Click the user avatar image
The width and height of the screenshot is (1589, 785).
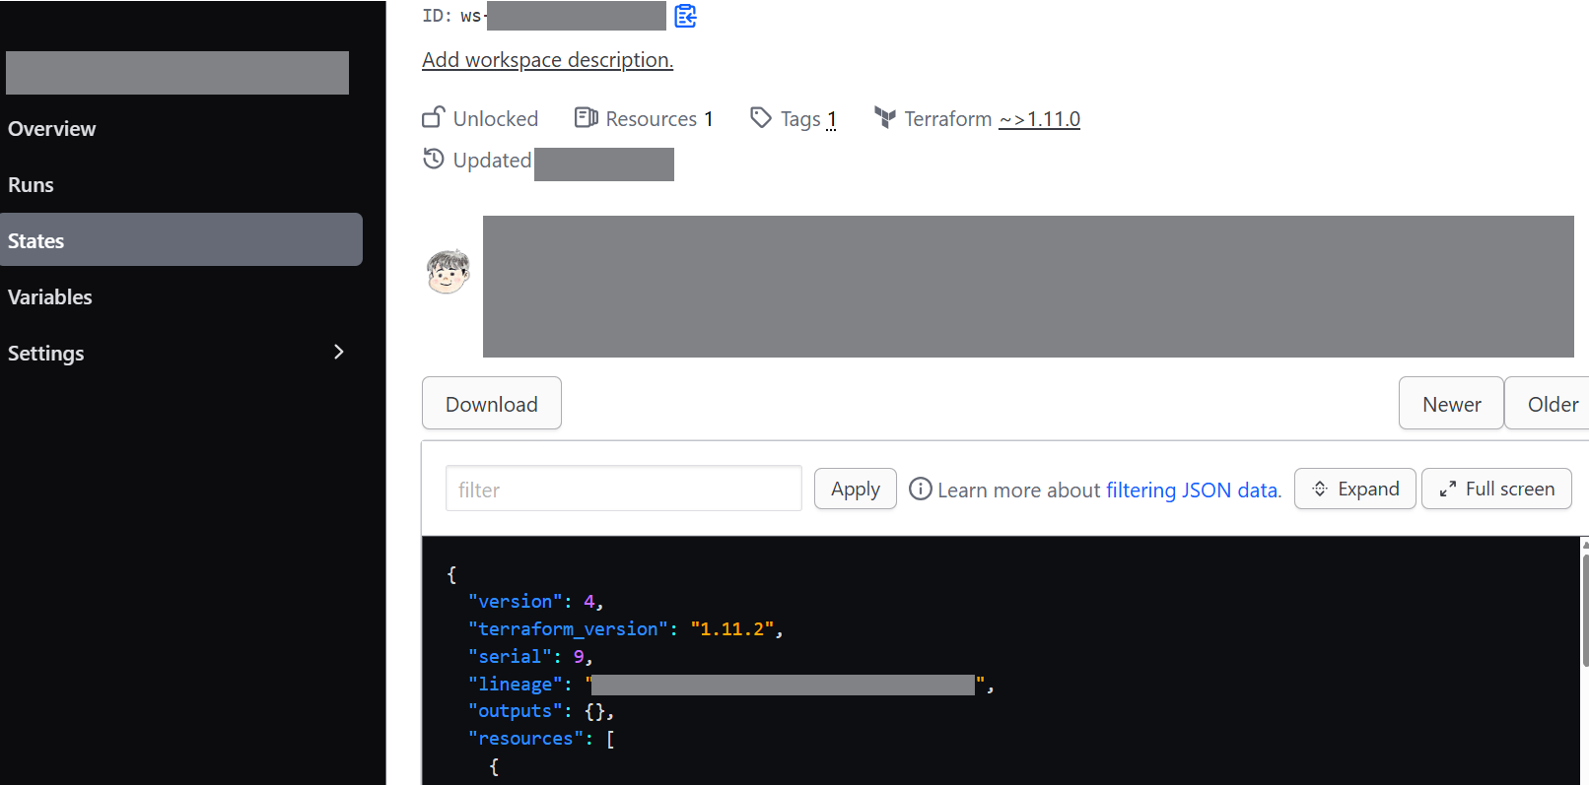tap(449, 272)
